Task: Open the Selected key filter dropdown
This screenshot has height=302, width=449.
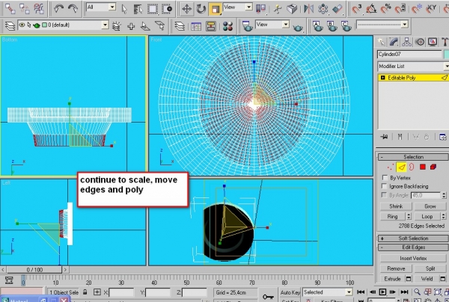Action: [x=349, y=292]
